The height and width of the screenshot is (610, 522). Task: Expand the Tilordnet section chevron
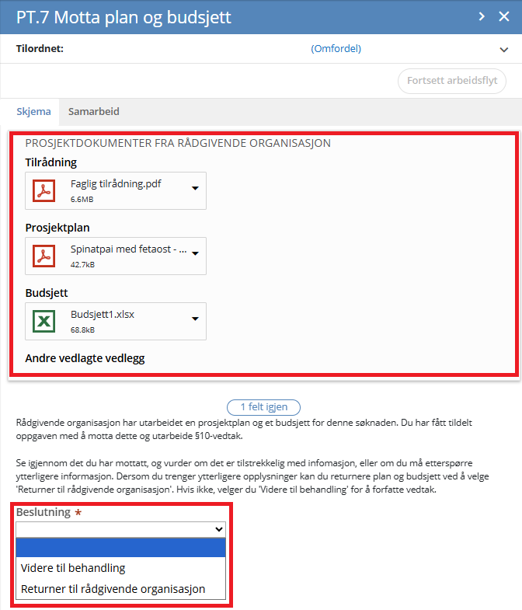coord(503,50)
